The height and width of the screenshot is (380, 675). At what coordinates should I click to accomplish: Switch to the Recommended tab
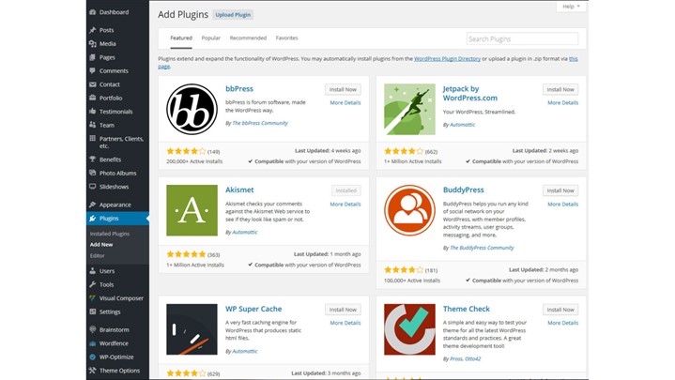click(x=248, y=38)
